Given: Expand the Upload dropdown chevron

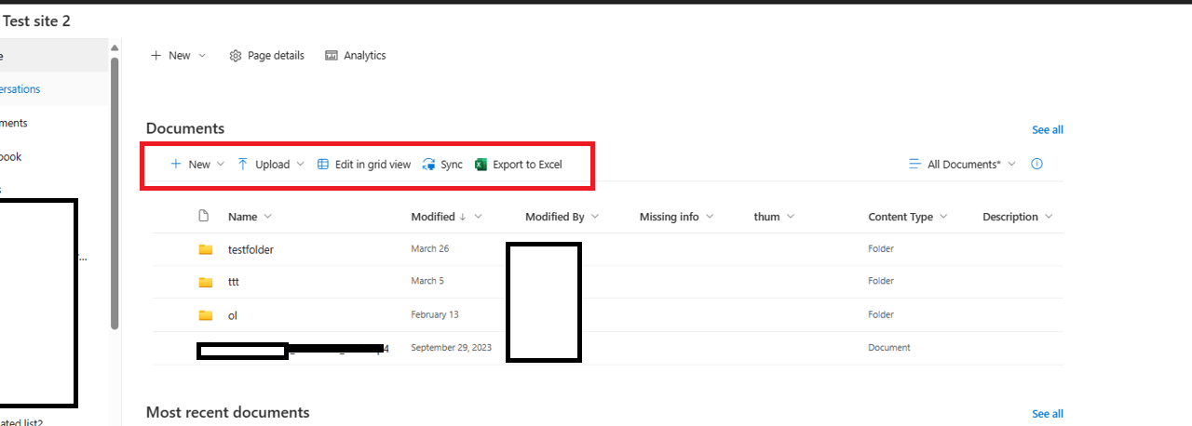Looking at the screenshot, I should coord(301,165).
